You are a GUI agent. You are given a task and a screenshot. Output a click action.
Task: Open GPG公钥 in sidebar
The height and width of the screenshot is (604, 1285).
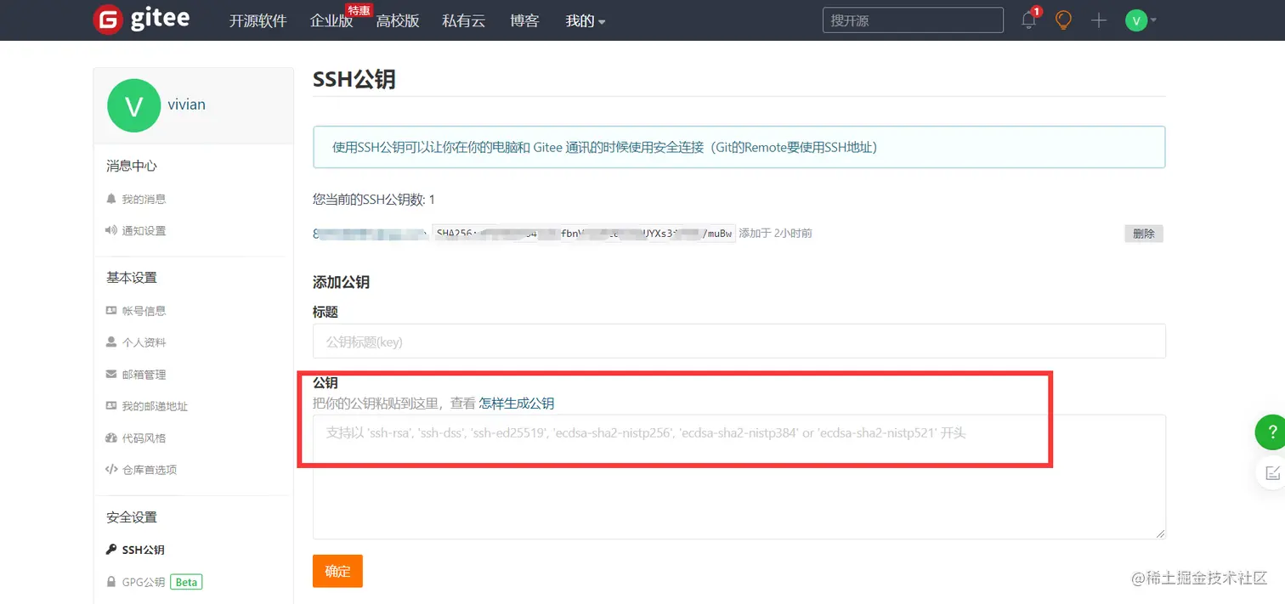[x=144, y=582]
